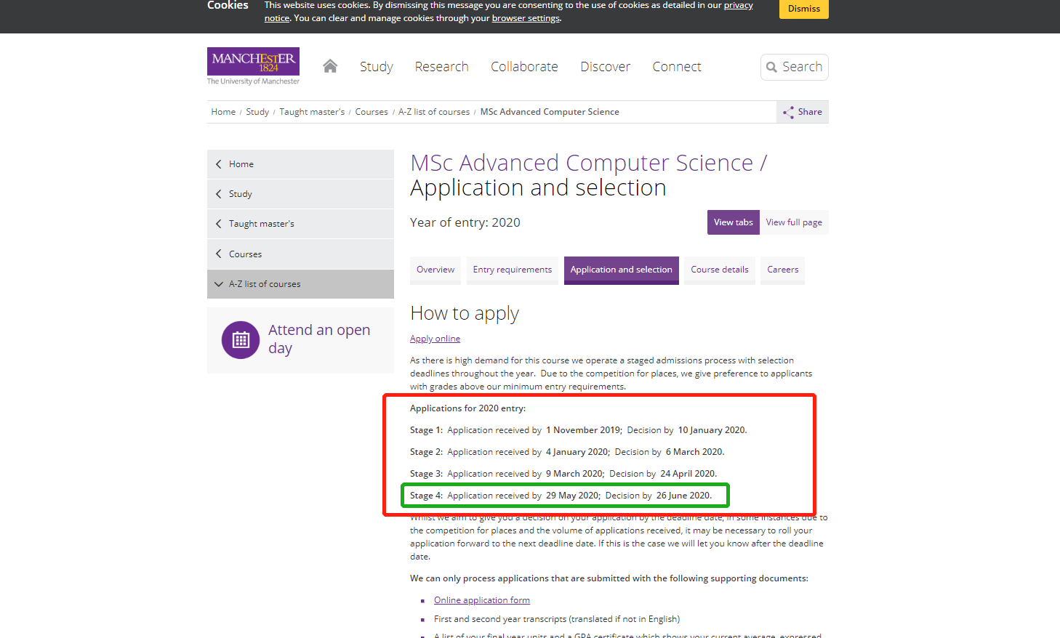The image size is (1060, 638).
Task: Expand the A-Z list of courses sidebar item
Action: [x=265, y=284]
